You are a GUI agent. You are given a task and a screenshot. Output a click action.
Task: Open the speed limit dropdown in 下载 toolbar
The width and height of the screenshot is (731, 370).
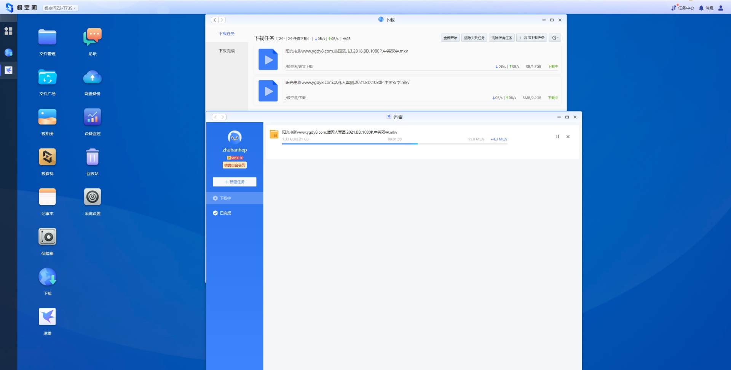(x=555, y=38)
